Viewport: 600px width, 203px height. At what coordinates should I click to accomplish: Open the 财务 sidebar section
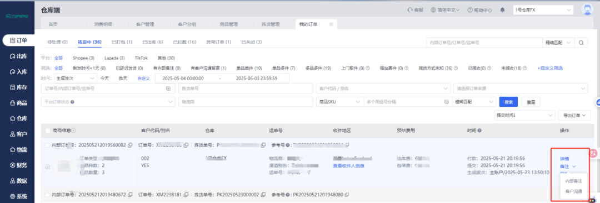click(18, 165)
